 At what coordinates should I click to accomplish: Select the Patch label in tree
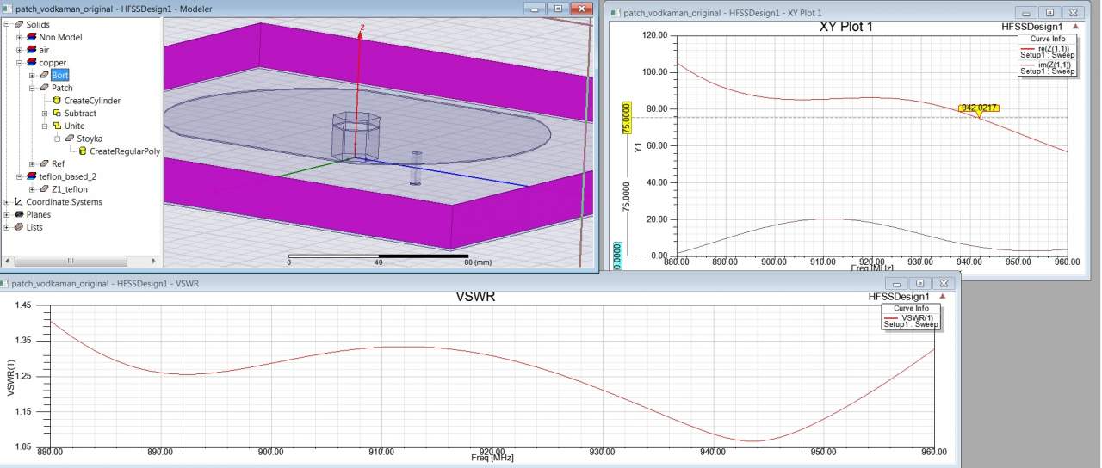(x=62, y=88)
